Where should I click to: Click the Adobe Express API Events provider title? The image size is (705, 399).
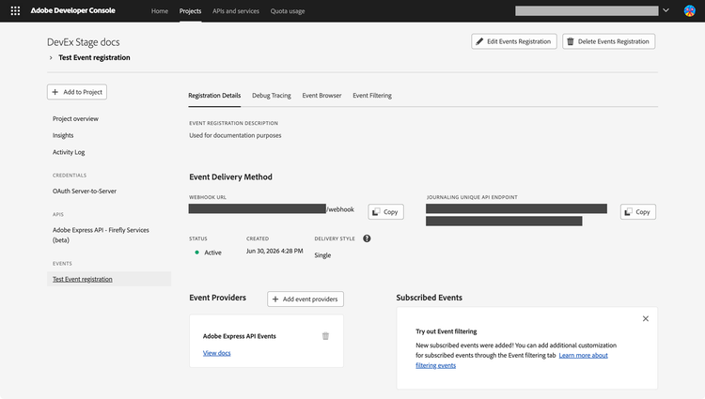tap(240, 336)
